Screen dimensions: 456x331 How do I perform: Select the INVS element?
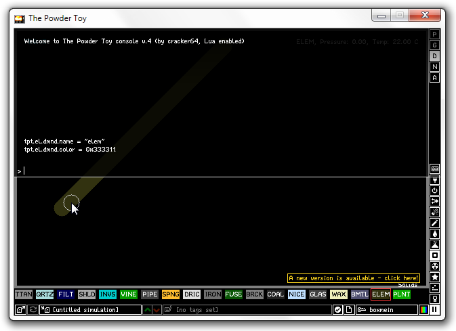pos(108,294)
